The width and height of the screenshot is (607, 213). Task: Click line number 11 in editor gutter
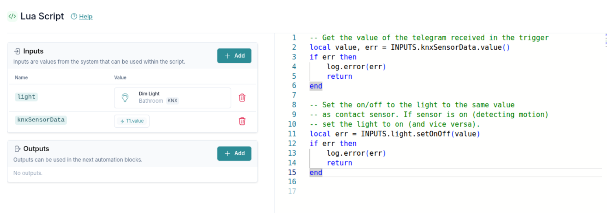click(x=292, y=134)
